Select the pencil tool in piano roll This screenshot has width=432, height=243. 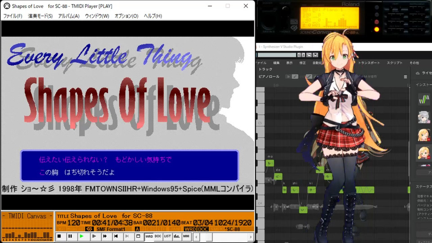295,76
